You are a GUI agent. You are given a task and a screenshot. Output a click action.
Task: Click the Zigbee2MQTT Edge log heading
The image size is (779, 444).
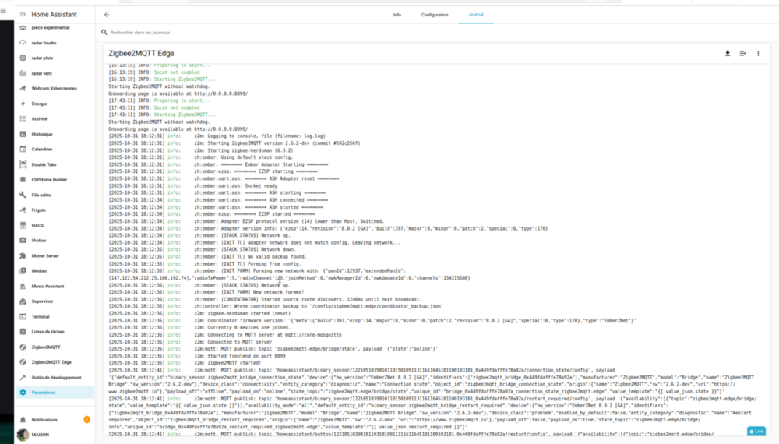pos(141,53)
